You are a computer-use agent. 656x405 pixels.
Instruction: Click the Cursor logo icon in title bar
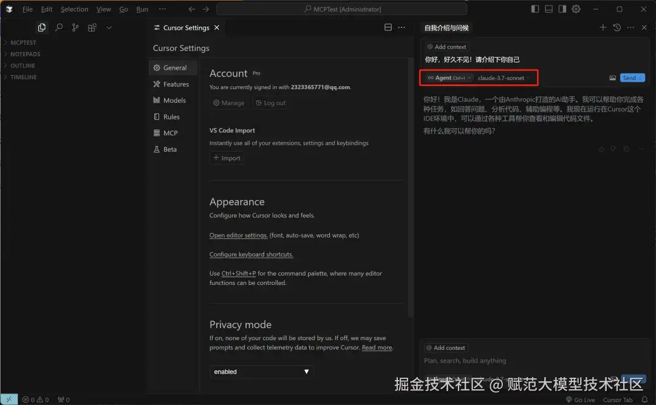(x=9, y=8)
